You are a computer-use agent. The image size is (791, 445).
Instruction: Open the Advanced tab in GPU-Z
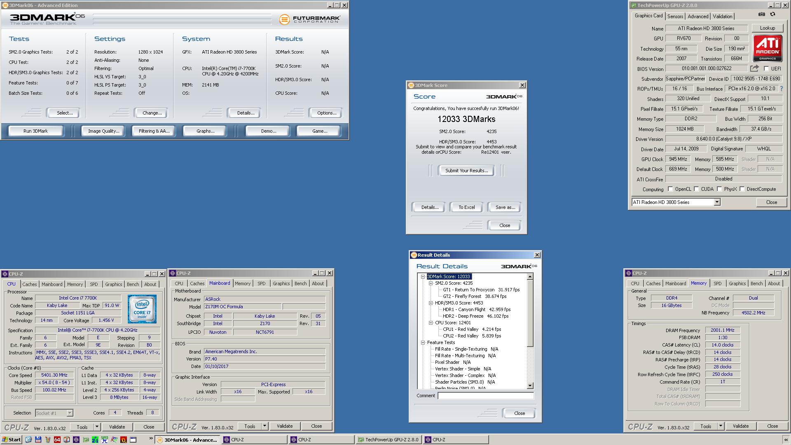tap(698, 16)
